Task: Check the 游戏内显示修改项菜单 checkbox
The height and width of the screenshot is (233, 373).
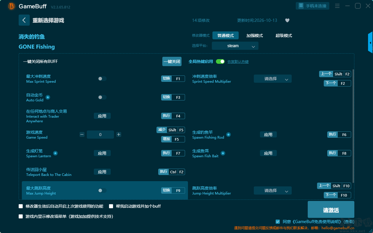Action: tap(21, 216)
